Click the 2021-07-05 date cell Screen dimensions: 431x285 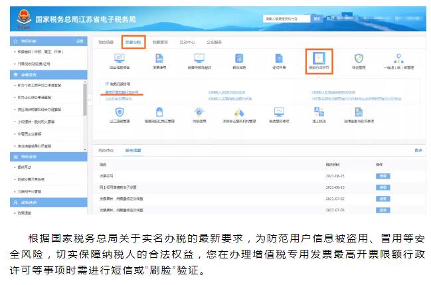click(x=335, y=210)
